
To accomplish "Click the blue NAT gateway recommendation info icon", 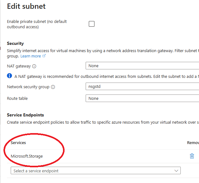I will point(9,76).
